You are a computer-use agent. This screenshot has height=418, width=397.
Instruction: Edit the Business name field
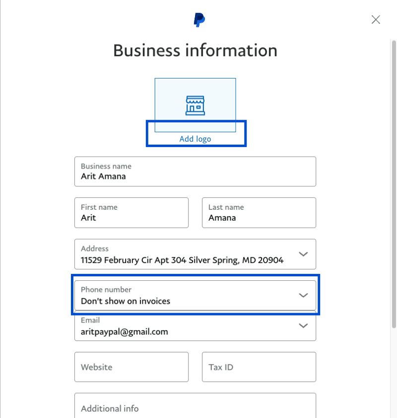point(195,172)
